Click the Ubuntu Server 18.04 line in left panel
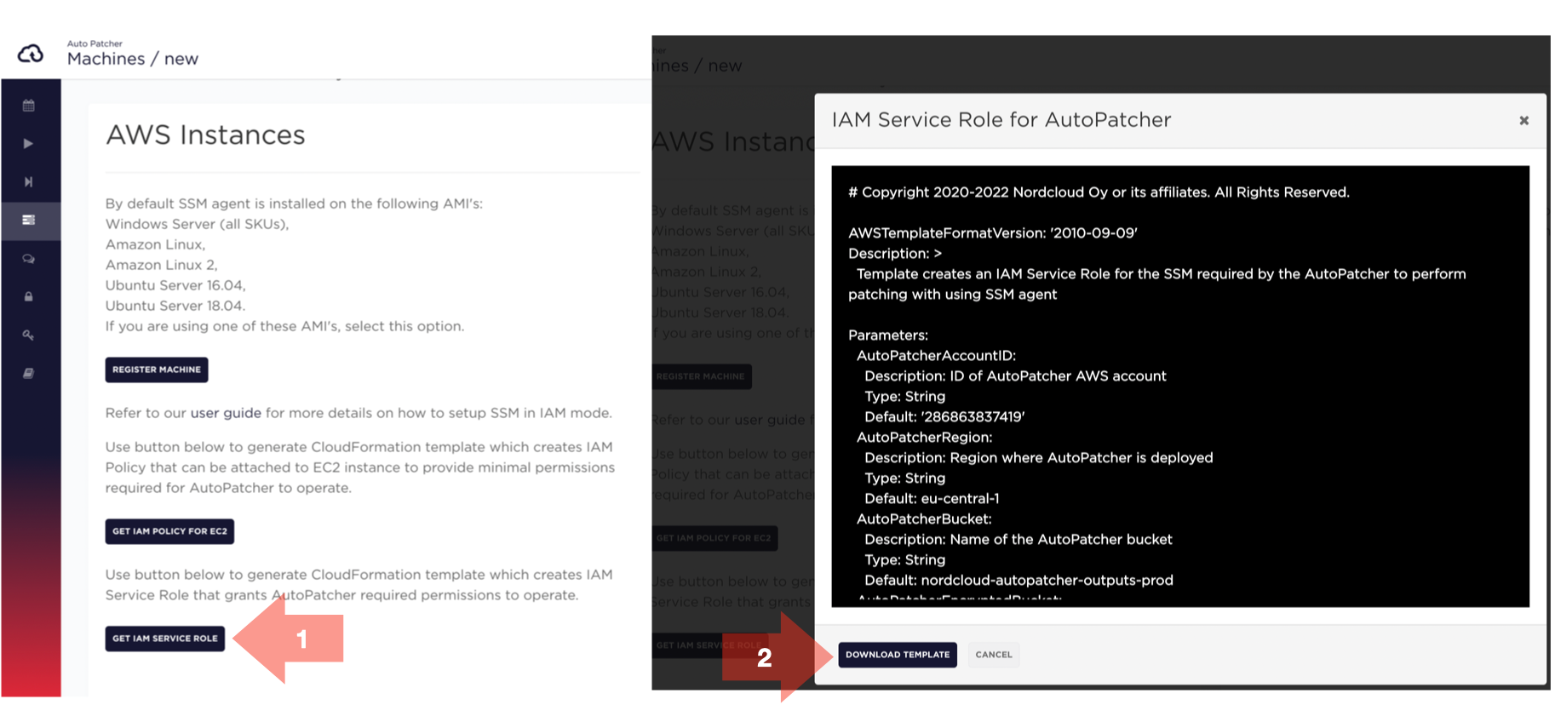The image size is (1555, 705). (175, 306)
